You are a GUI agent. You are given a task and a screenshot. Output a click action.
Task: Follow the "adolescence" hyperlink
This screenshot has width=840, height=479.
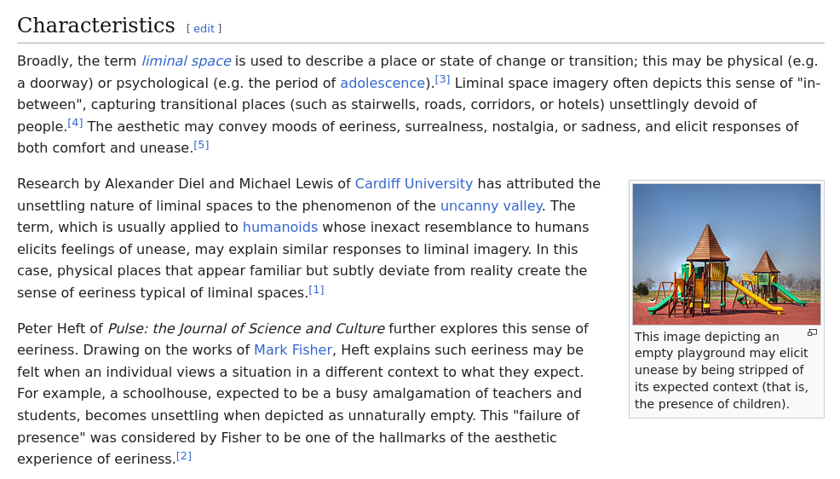pyautogui.click(x=383, y=84)
